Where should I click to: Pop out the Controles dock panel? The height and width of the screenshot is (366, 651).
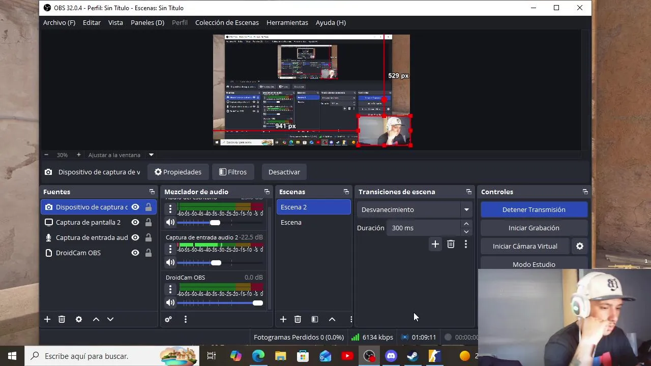[x=585, y=192]
